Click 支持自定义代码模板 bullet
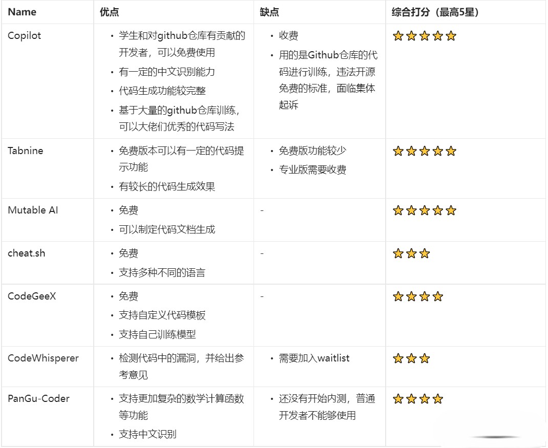This screenshot has height=448, width=548. pos(162,315)
